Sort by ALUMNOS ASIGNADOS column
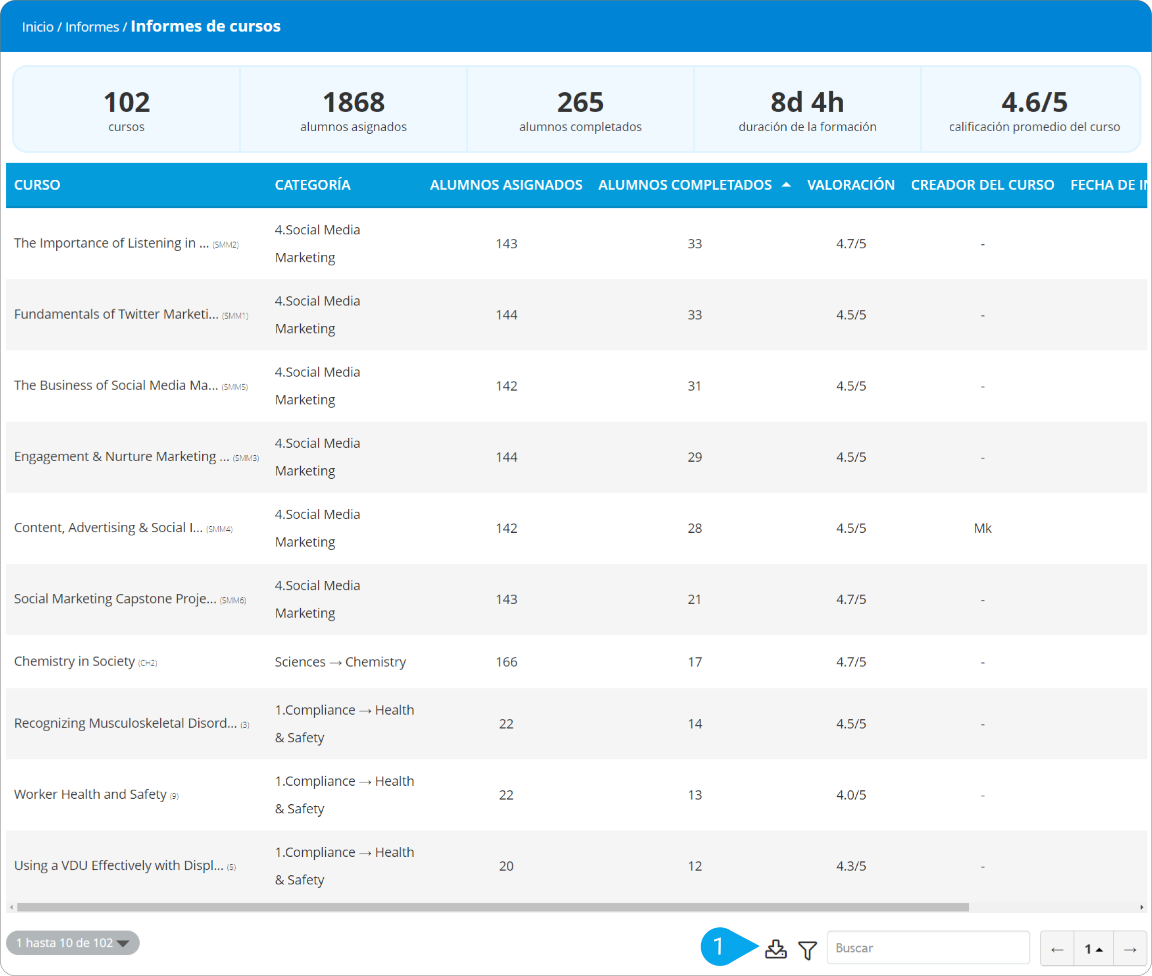Image resolution: width=1152 pixels, height=976 pixels. [x=506, y=185]
